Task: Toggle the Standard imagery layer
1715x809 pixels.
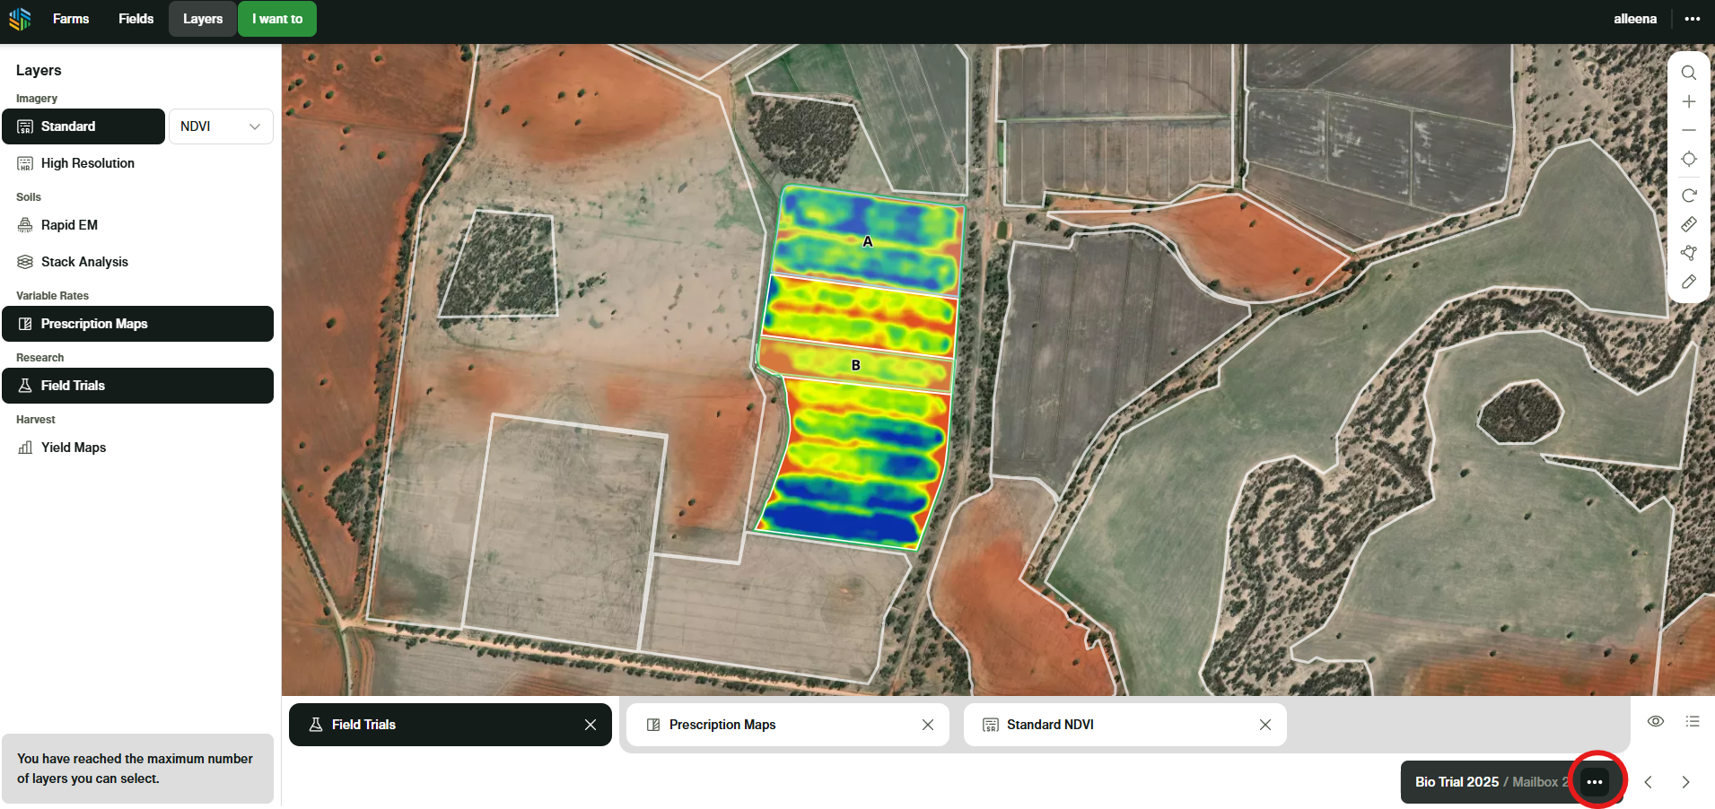Action: click(83, 126)
